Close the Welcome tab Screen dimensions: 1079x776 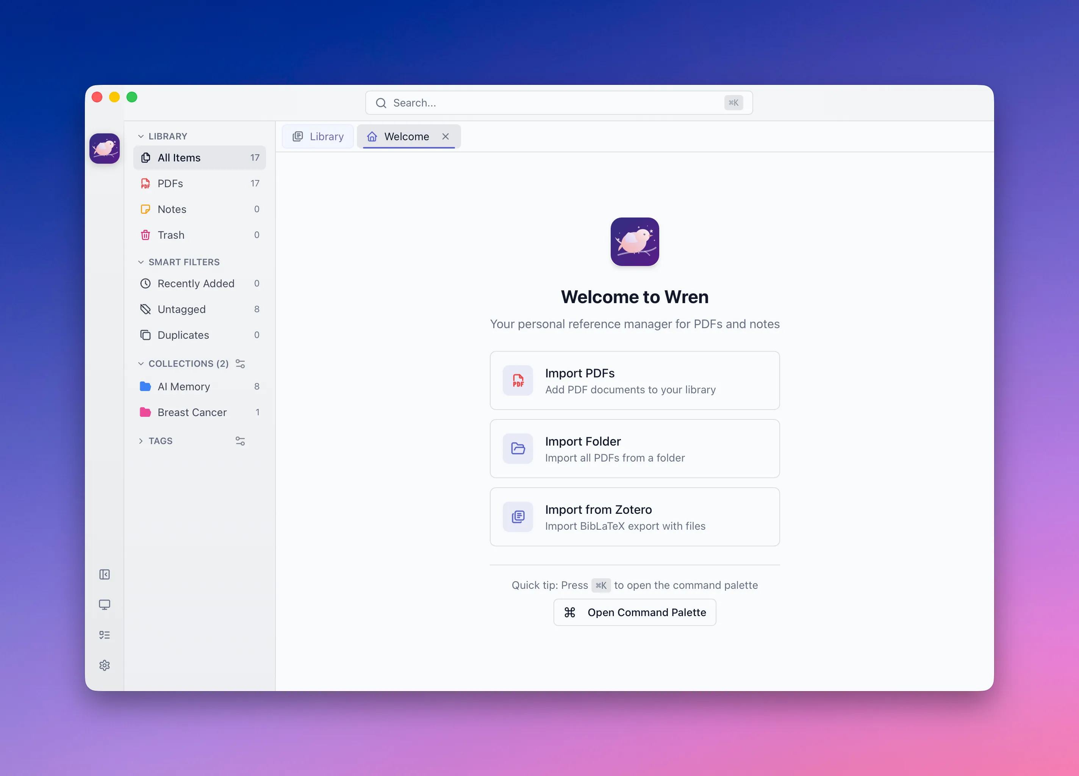pos(446,136)
